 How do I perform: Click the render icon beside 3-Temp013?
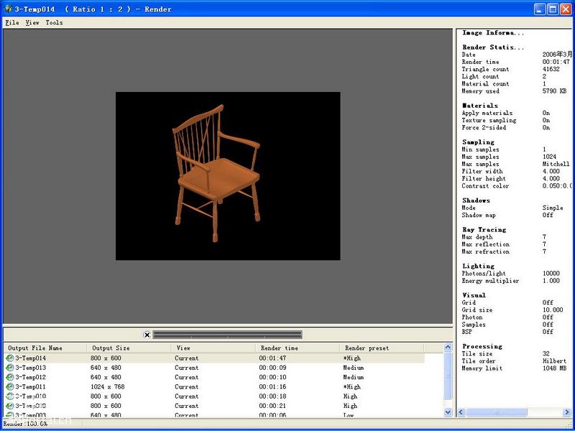[x=10, y=368]
